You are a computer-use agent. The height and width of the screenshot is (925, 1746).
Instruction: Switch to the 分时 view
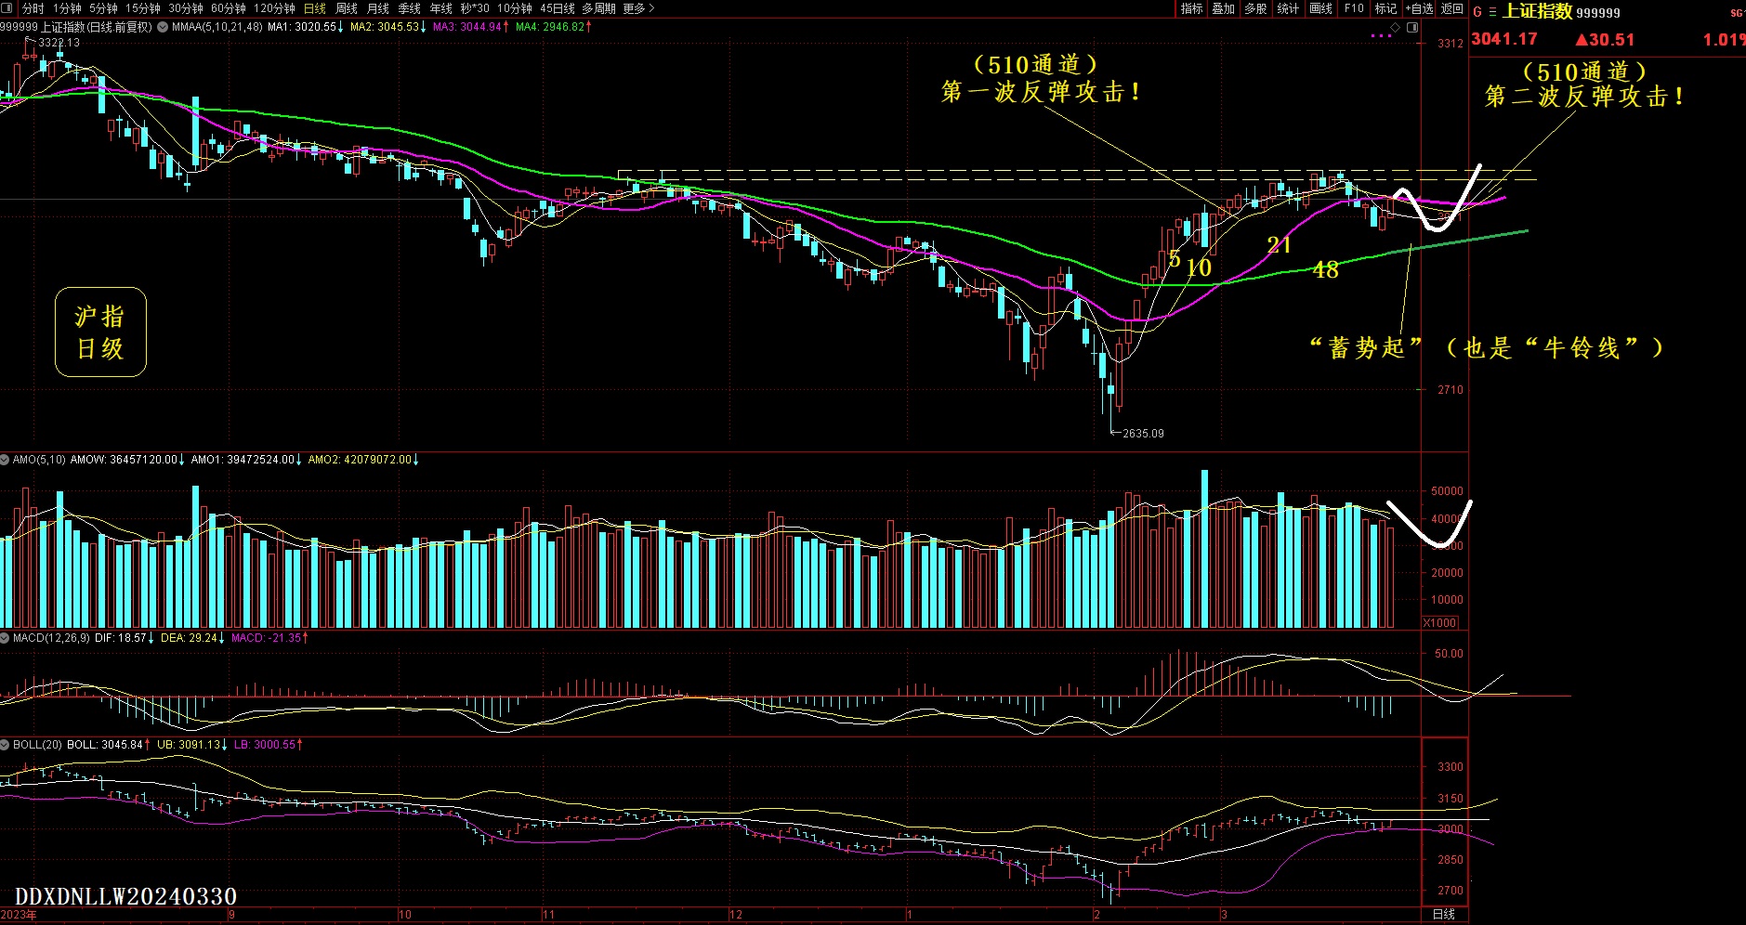click(x=33, y=8)
